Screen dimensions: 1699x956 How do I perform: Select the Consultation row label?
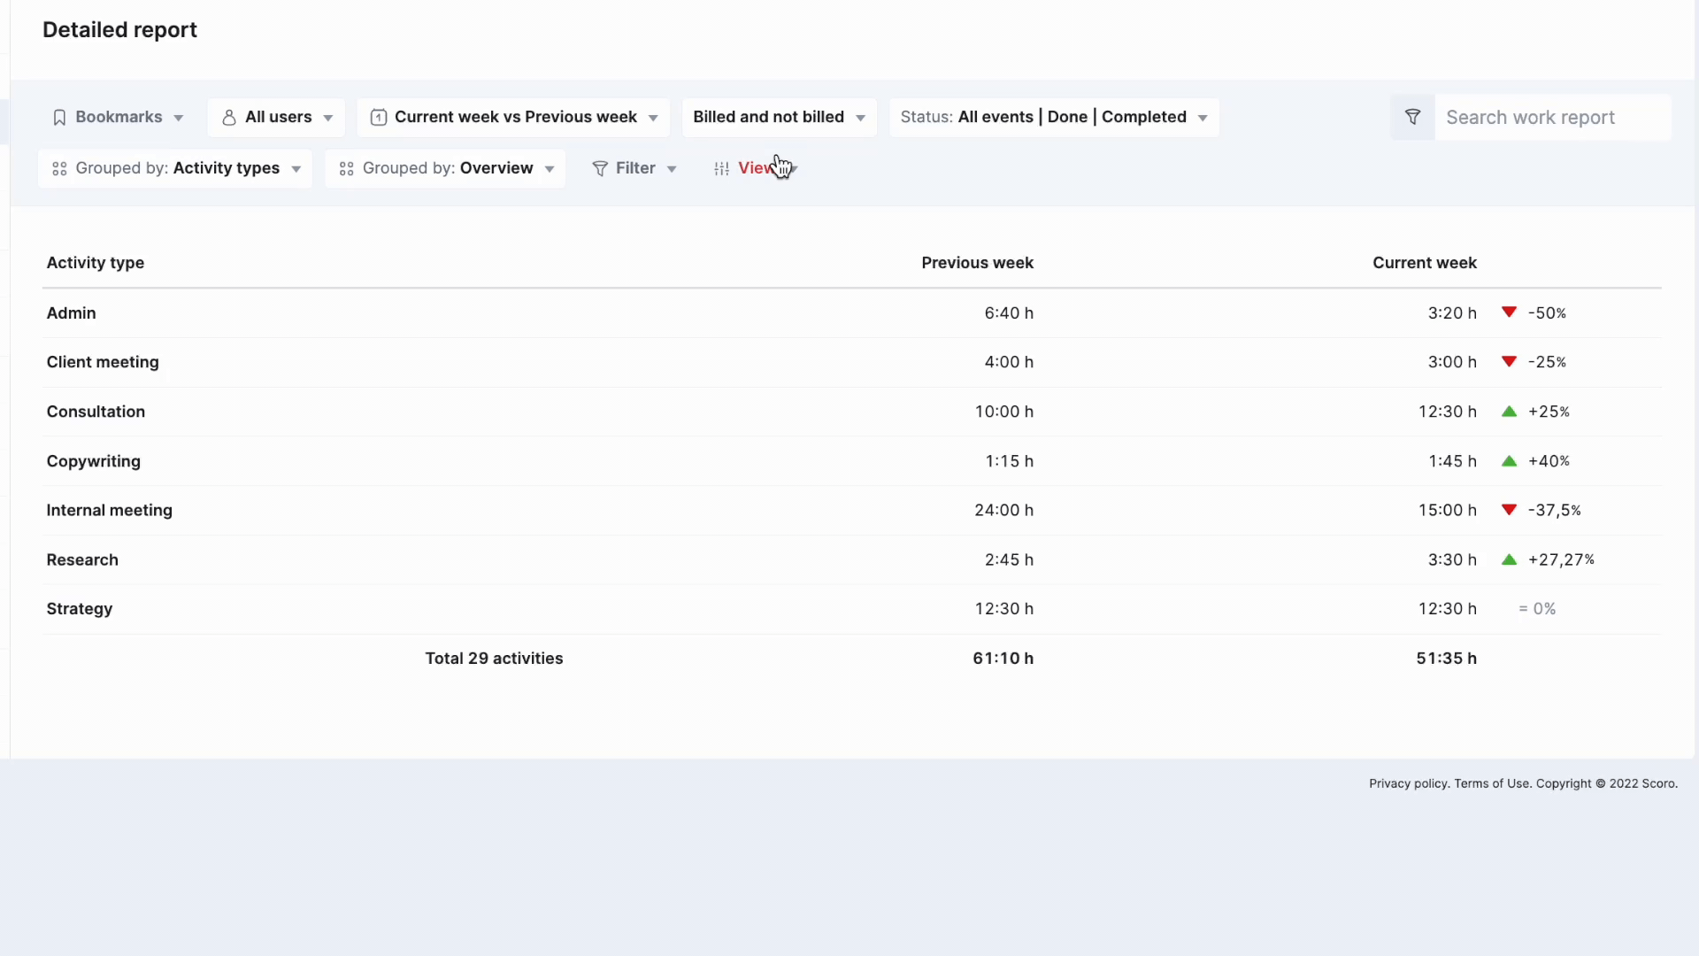96,412
